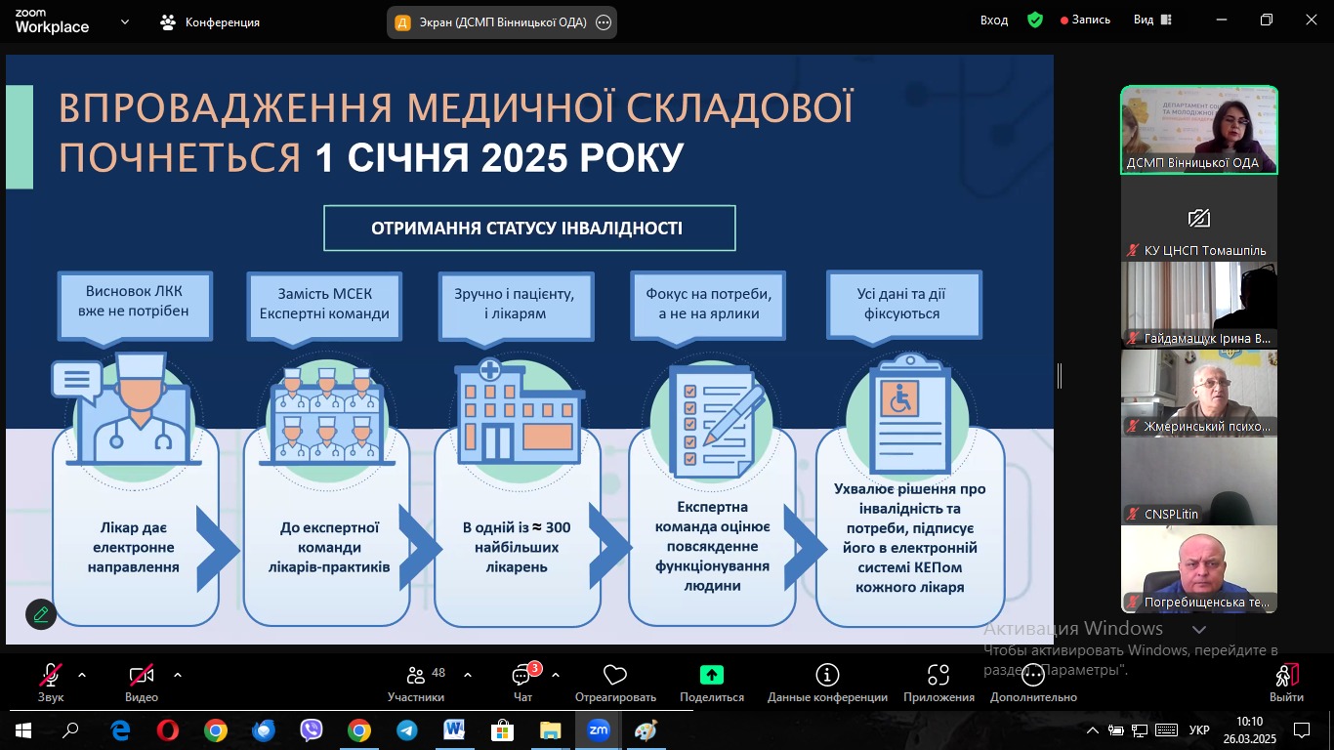
Task: Open File Explorer taskbar icon
Action: tap(551, 729)
